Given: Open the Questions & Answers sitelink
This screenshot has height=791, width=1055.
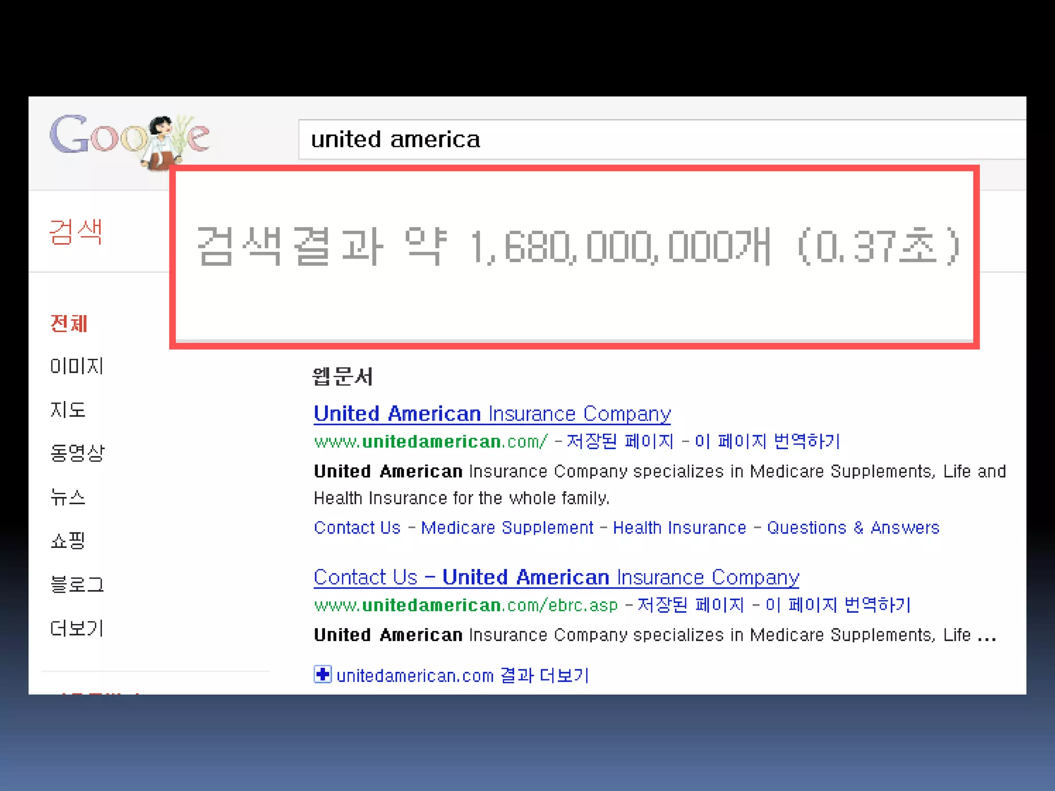Looking at the screenshot, I should tap(853, 528).
